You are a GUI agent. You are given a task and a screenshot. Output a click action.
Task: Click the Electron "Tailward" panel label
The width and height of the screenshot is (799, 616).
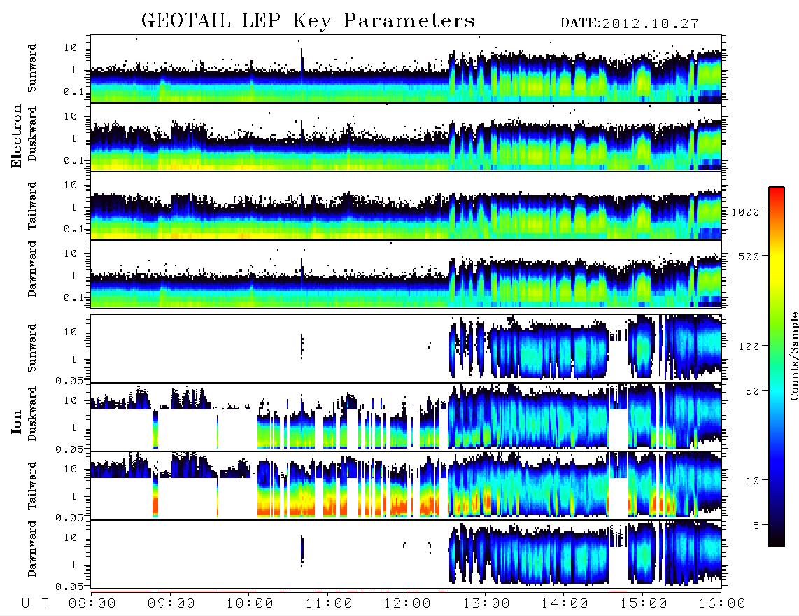(x=32, y=206)
